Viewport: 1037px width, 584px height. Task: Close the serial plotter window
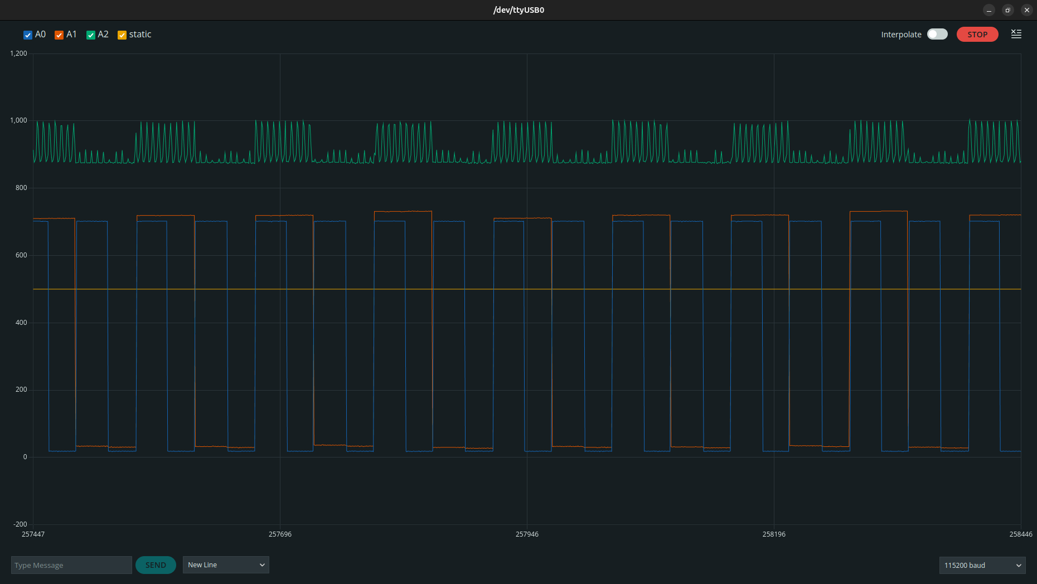pos(1026,10)
